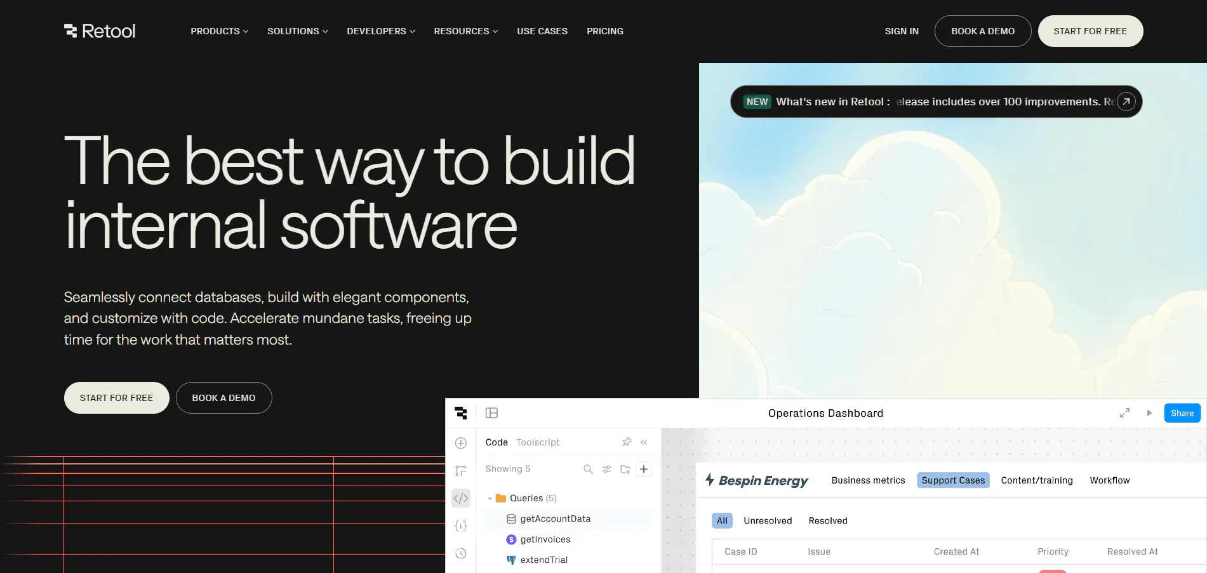The width and height of the screenshot is (1207, 573).
Task: Click the Operations Dashboard title
Action: (825, 413)
